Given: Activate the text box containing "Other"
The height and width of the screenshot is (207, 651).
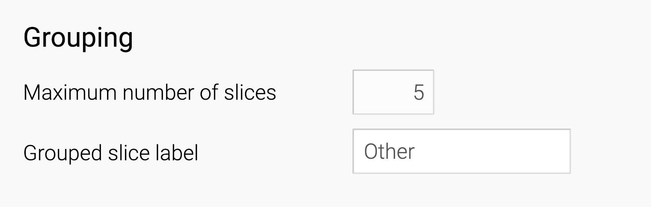Looking at the screenshot, I should [461, 151].
